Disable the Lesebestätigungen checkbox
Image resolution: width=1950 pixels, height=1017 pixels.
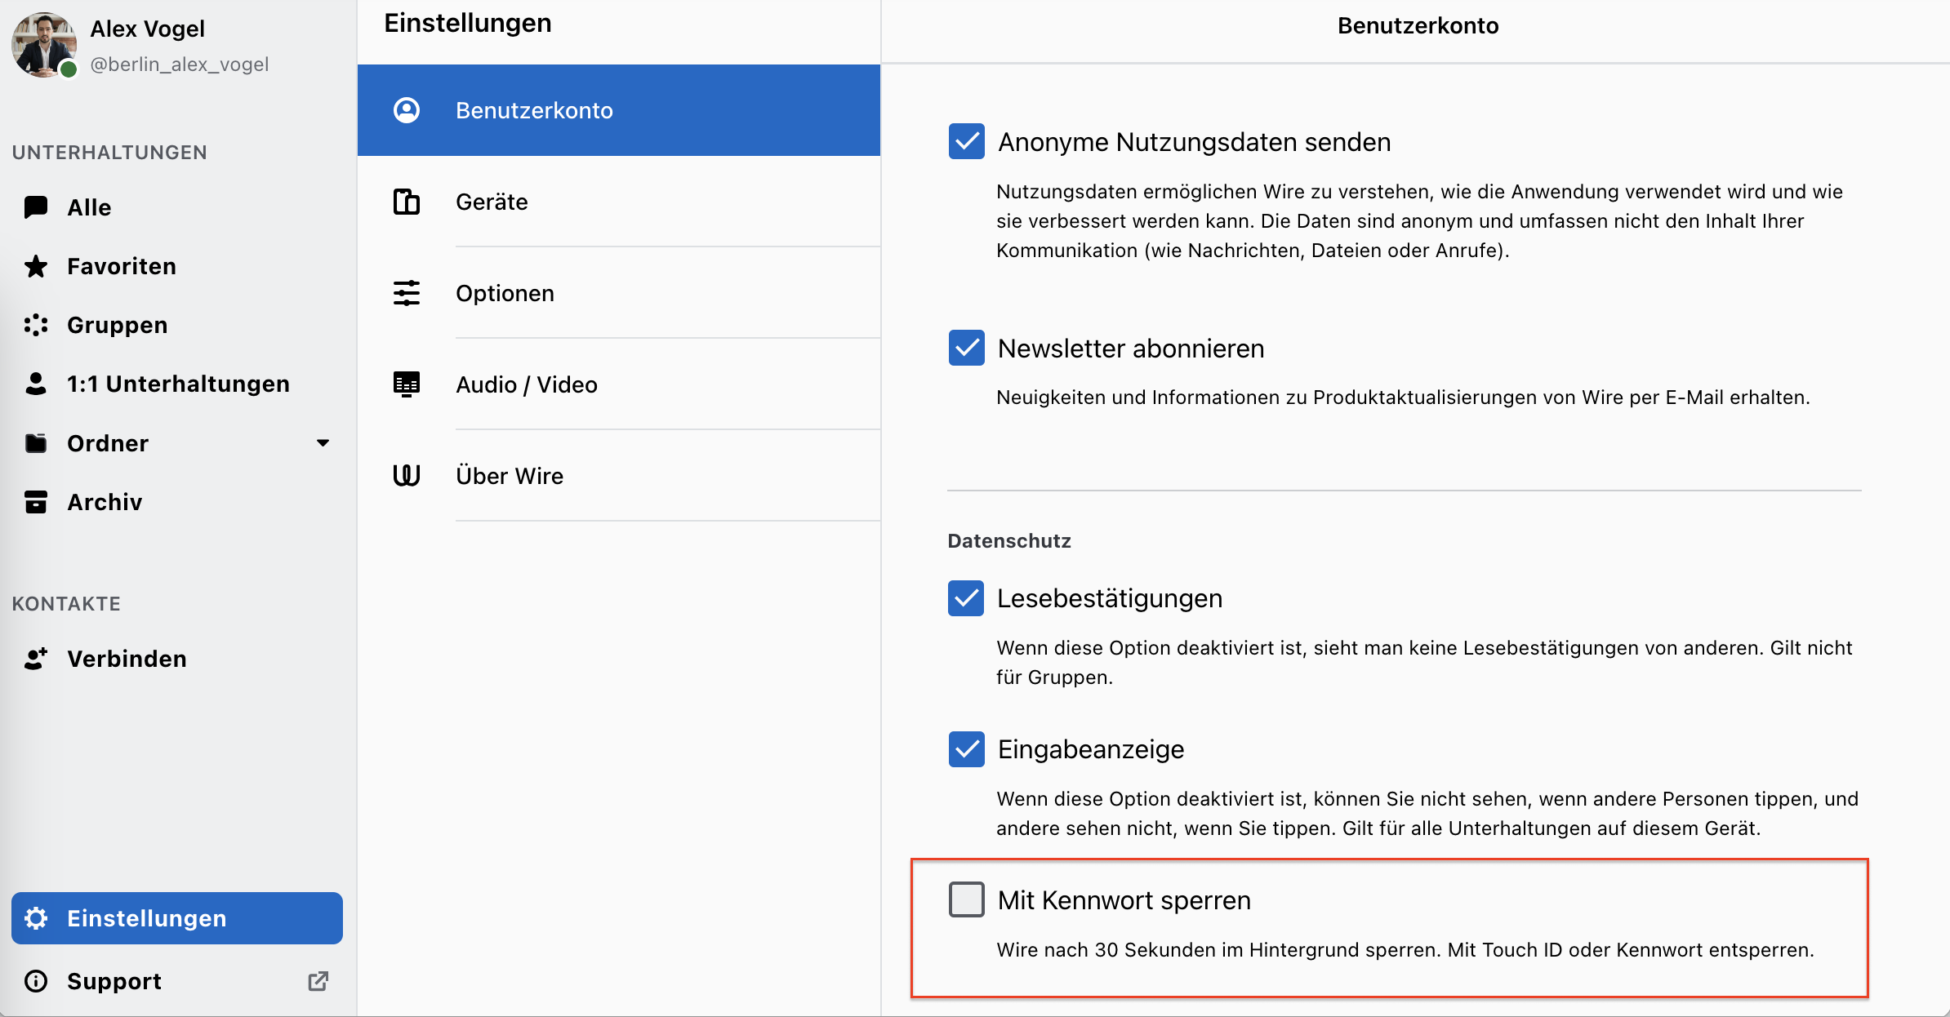point(967,598)
